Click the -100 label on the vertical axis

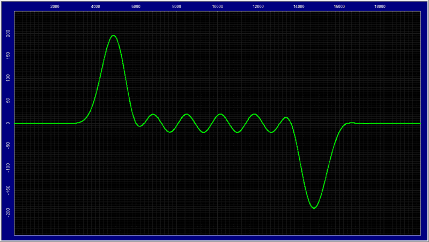pos(8,168)
